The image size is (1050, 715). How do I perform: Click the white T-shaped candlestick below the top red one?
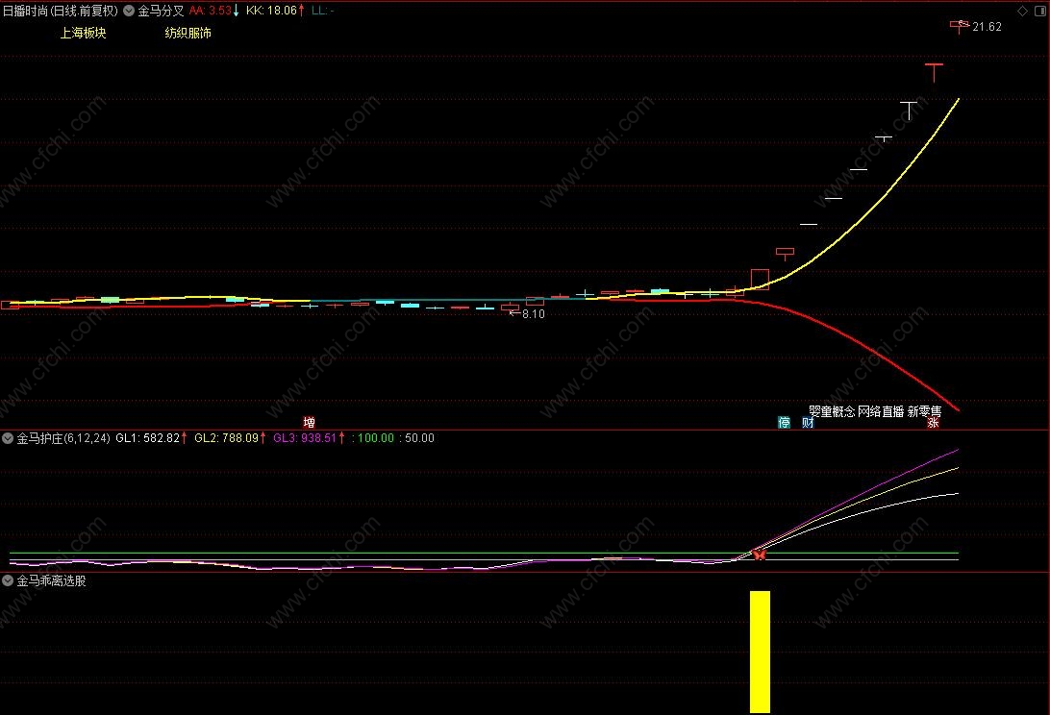tap(909, 111)
